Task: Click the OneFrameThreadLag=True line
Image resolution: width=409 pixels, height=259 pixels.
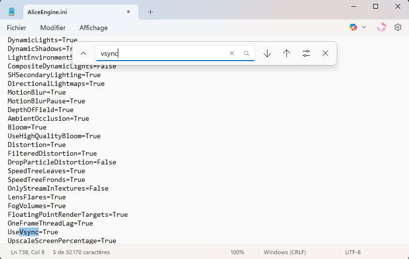Action: (x=50, y=223)
